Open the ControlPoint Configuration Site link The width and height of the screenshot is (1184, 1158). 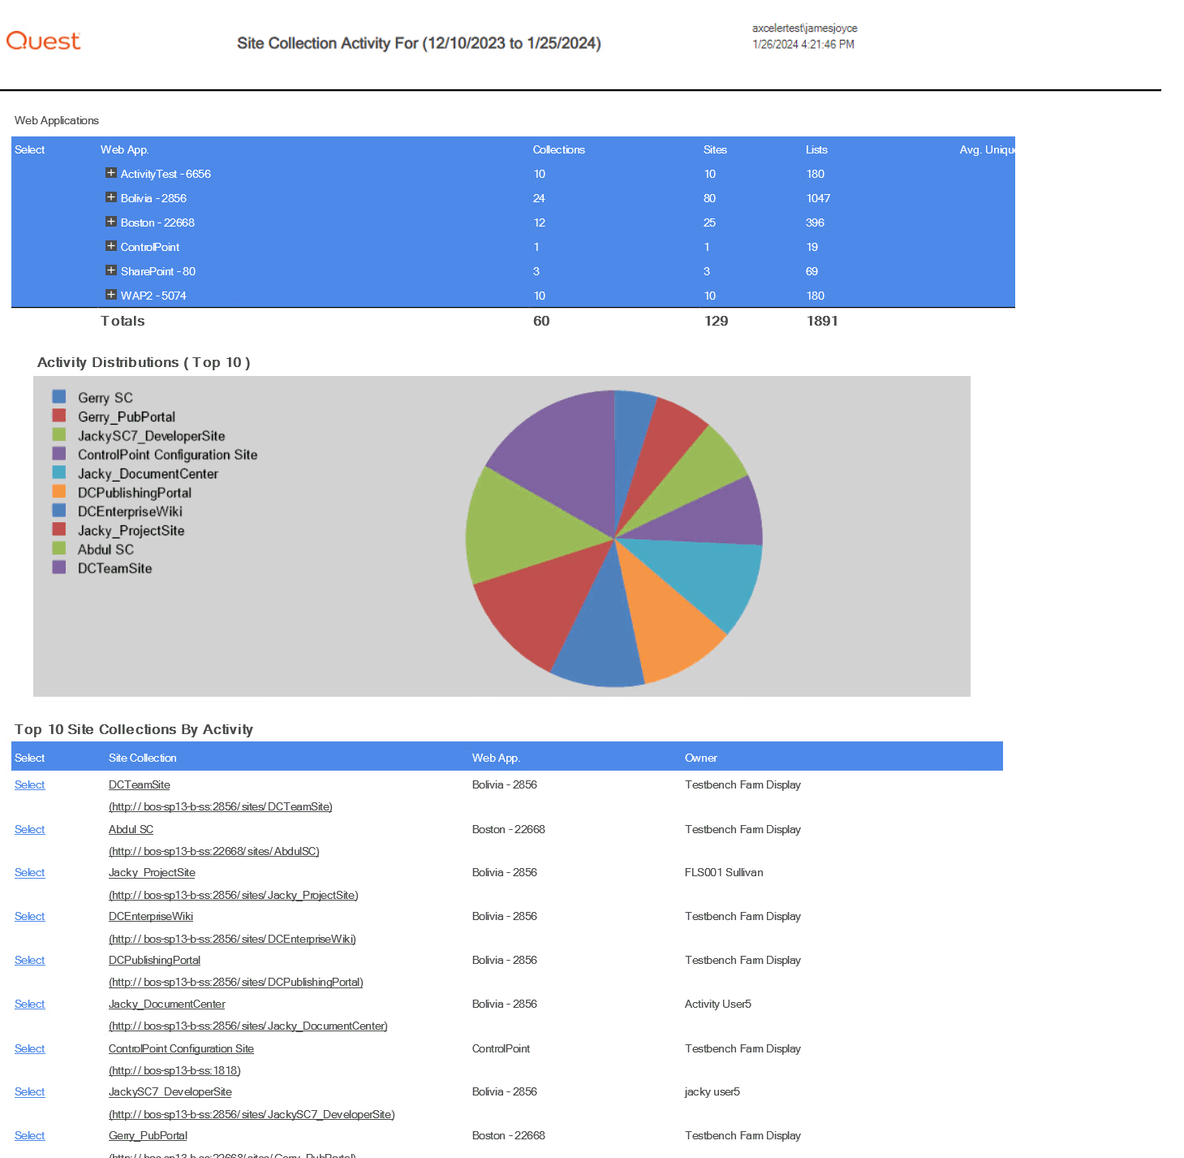[181, 1048]
